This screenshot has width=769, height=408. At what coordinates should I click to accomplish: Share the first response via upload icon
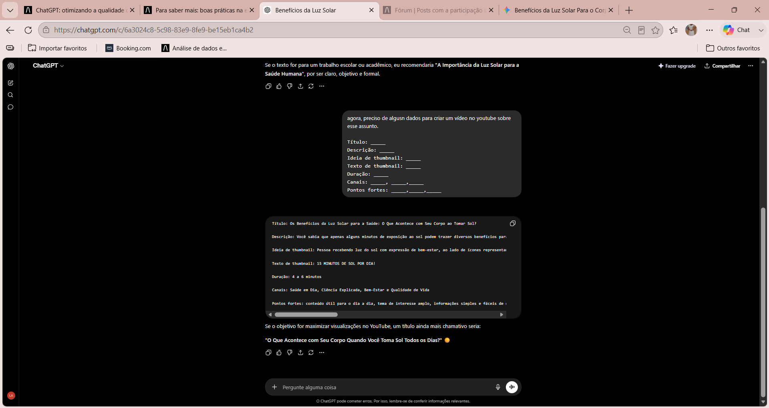[x=300, y=86]
